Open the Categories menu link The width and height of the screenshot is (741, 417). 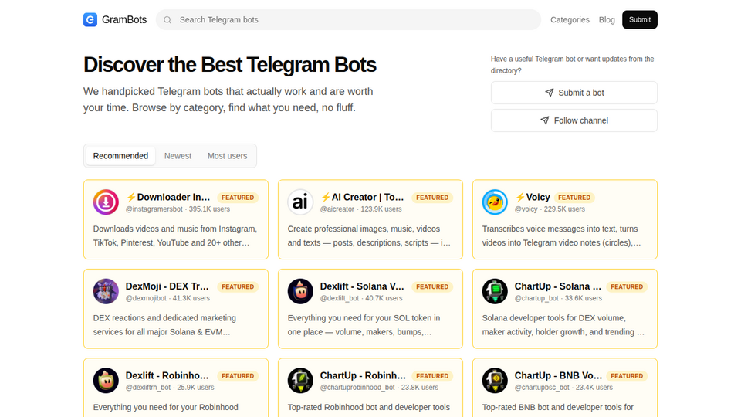570,20
